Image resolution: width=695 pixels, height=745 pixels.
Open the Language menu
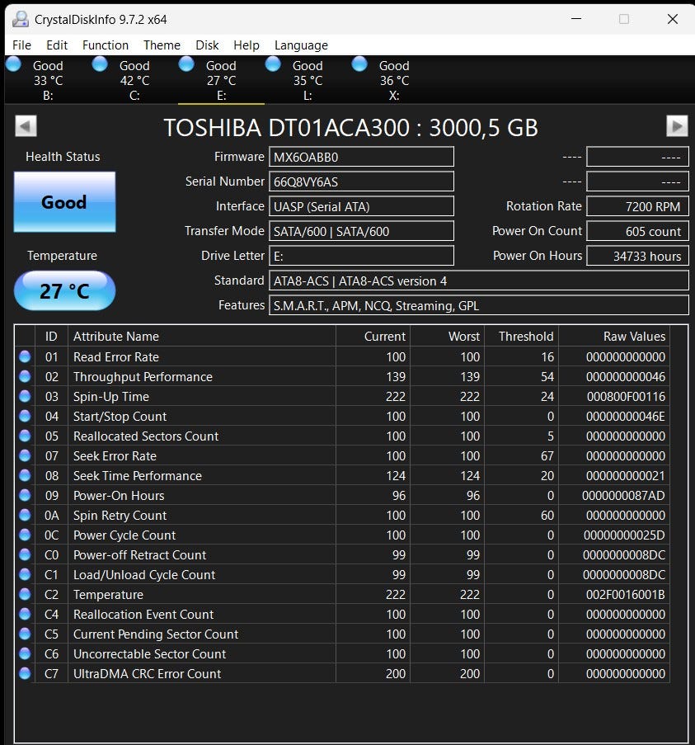pyautogui.click(x=301, y=45)
